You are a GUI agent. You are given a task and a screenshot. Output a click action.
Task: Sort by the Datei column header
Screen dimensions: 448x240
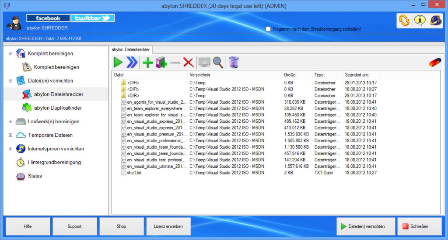pos(150,75)
